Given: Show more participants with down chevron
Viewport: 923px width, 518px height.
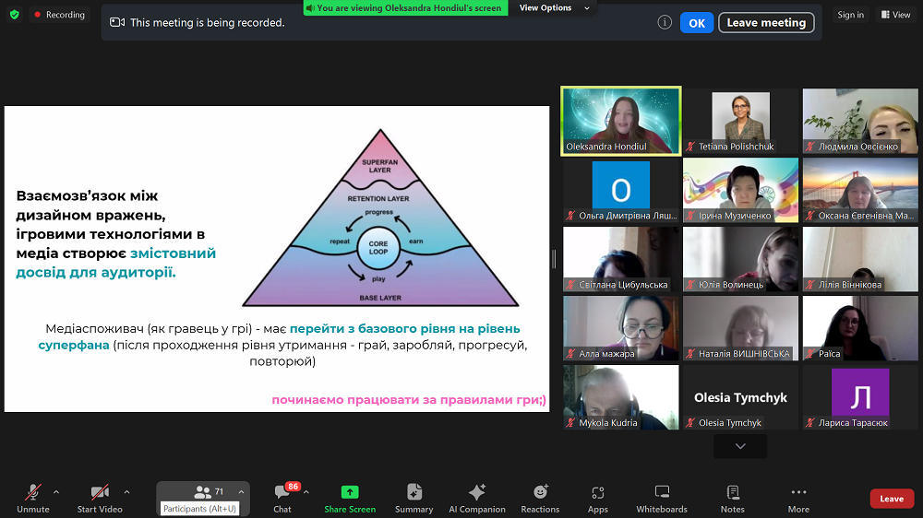Looking at the screenshot, I should [740, 446].
